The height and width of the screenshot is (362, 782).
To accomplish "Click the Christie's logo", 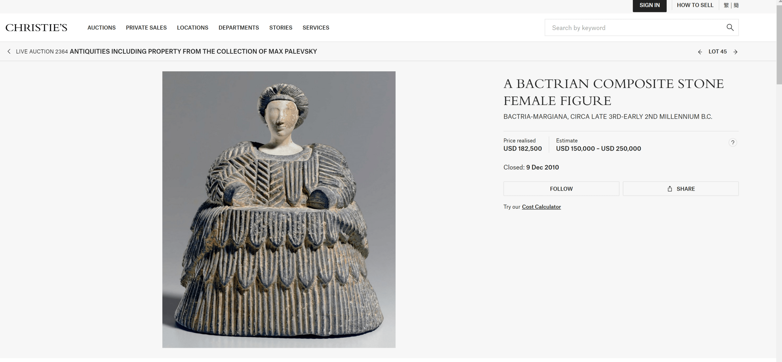I will [x=36, y=28].
